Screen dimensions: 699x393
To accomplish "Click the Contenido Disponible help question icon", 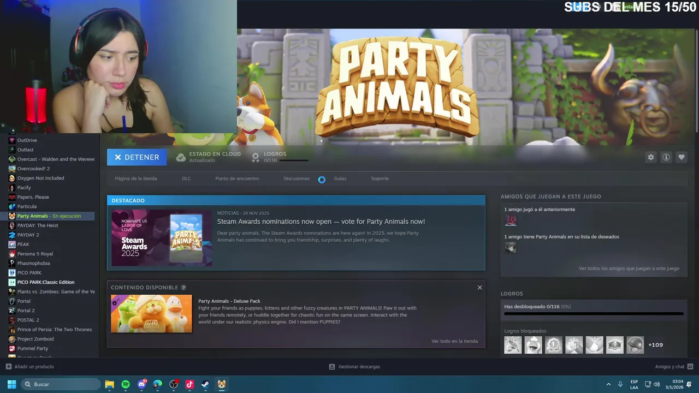I will 183,288.
